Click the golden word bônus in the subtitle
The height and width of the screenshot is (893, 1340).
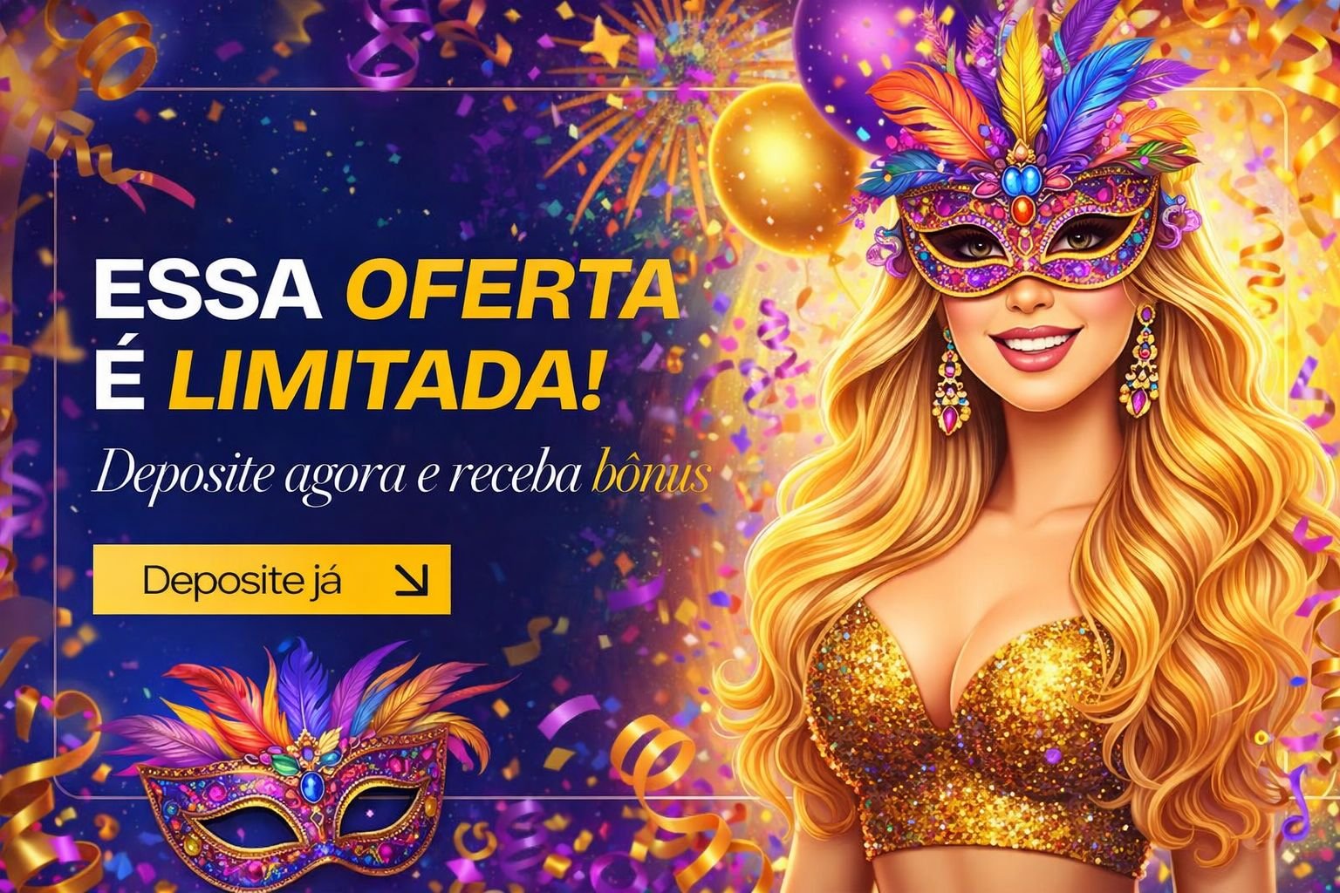coord(651,476)
